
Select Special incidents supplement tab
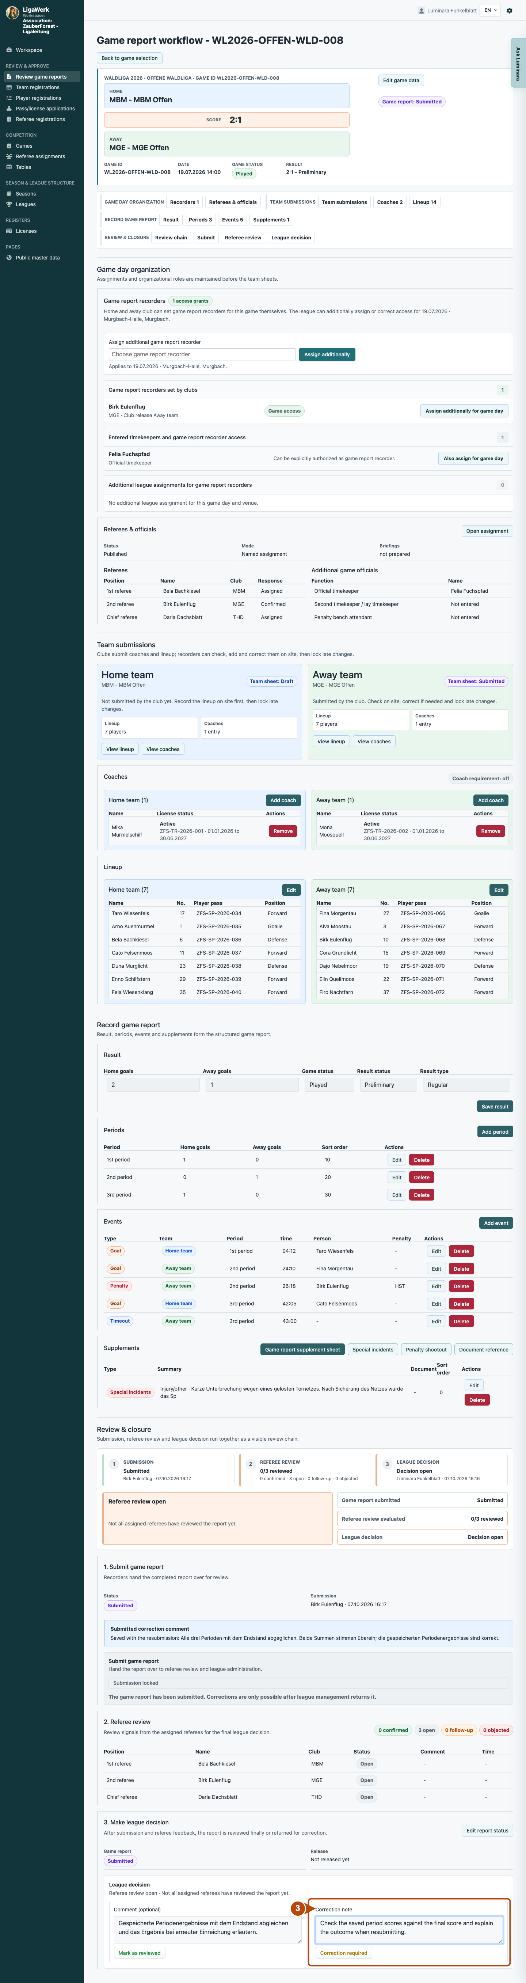(x=373, y=1349)
